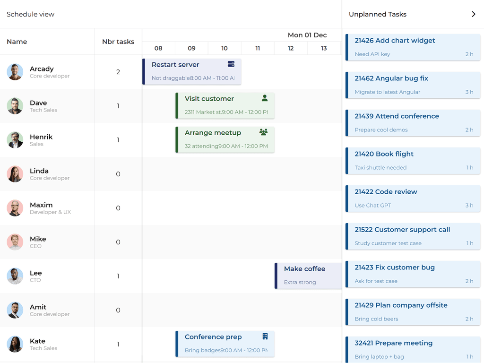Click Arcady's avatar photo
Image resolution: width=484 pixels, height=363 pixels.
pos(15,72)
